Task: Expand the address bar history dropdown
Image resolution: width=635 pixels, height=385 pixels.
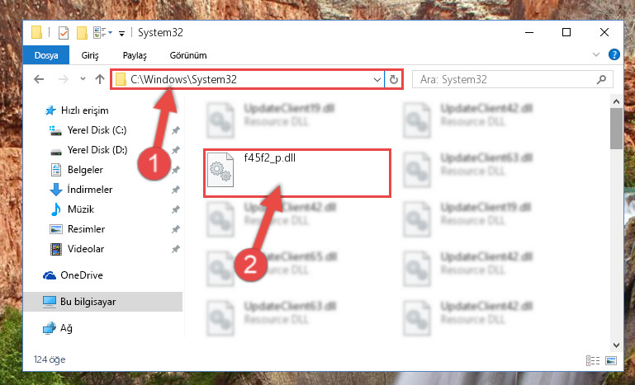Action: tap(377, 80)
